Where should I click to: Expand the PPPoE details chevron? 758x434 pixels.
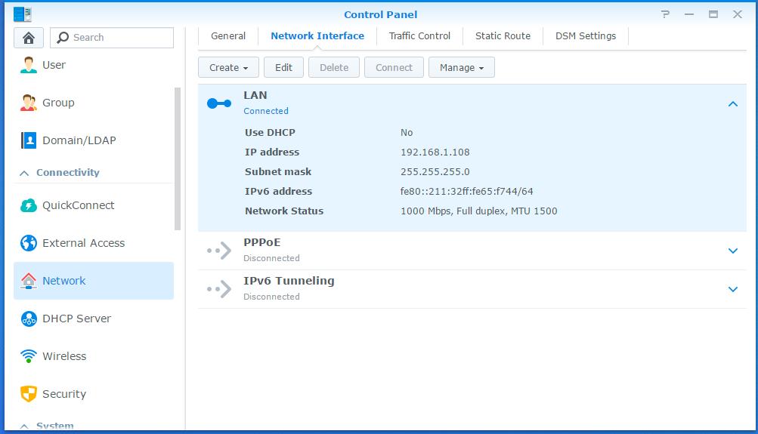pos(733,251)
